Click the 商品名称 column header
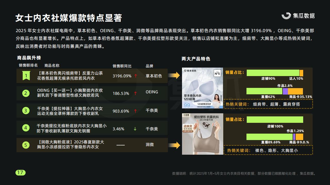 pos(52,66)
